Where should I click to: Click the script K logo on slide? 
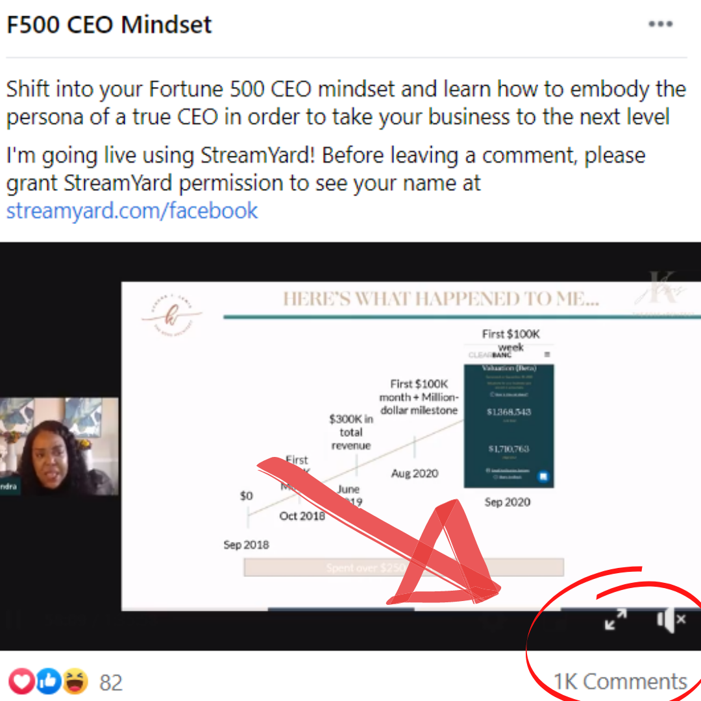[172, 315]
